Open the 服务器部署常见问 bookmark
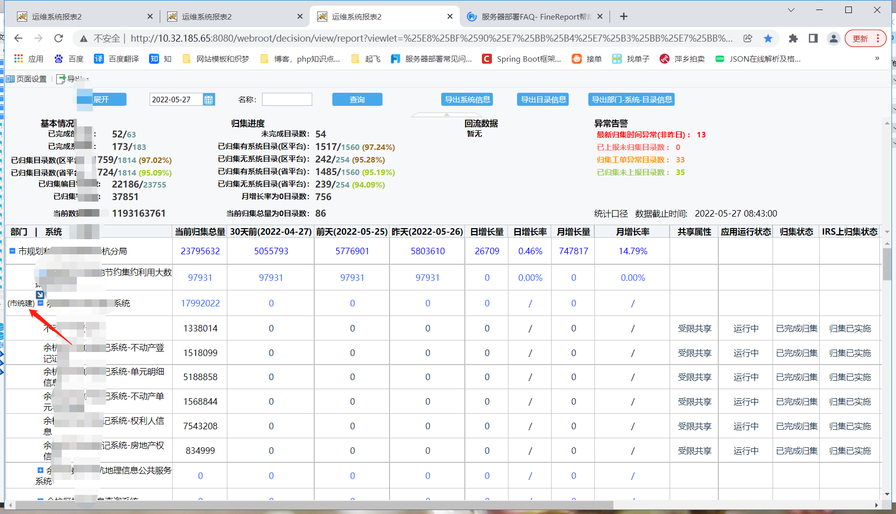896x514 pixels. 432,59
